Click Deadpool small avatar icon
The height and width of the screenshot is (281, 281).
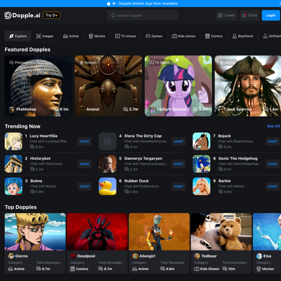click(x=73, y=256)
